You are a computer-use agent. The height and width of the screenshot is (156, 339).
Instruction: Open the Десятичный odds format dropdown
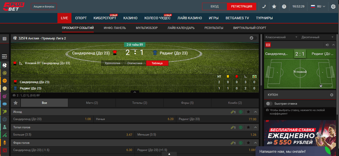pyautogui.click(x=318, y=37)
